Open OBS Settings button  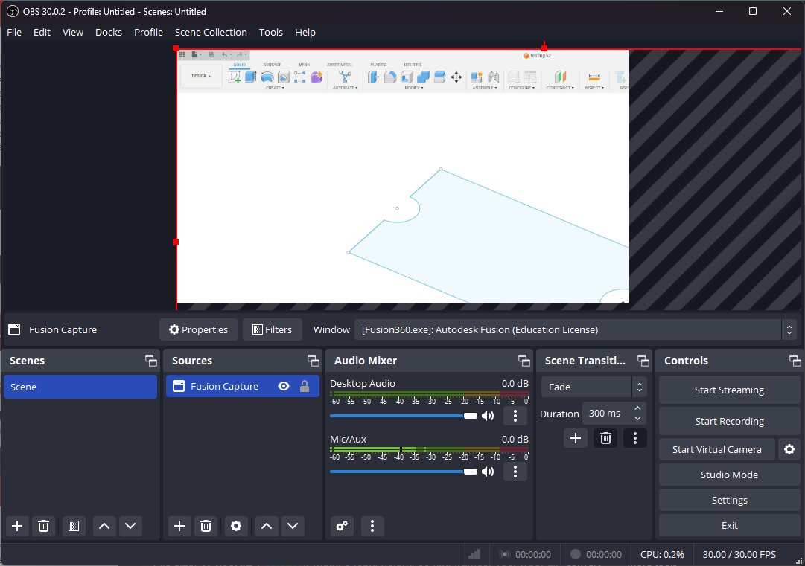tap(729, 501)
